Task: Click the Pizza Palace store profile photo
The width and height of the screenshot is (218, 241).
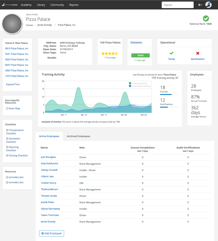Action: pos(12,24)
